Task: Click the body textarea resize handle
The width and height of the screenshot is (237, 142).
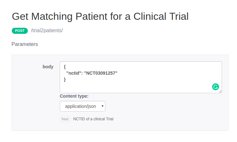Action: click(220, 91)
